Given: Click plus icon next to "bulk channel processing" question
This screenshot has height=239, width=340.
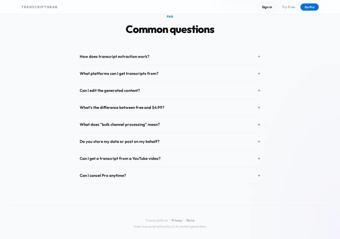Looking at the screenshot, I should tap(259, 125).
